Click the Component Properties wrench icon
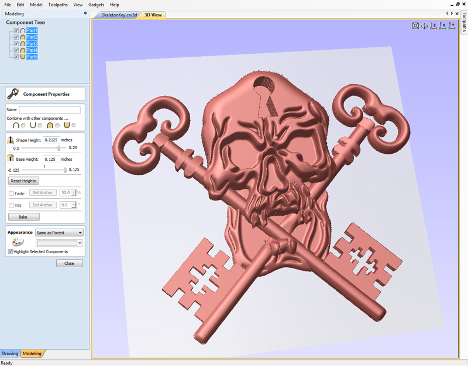 pyautogui.click(x=13, y=94)
